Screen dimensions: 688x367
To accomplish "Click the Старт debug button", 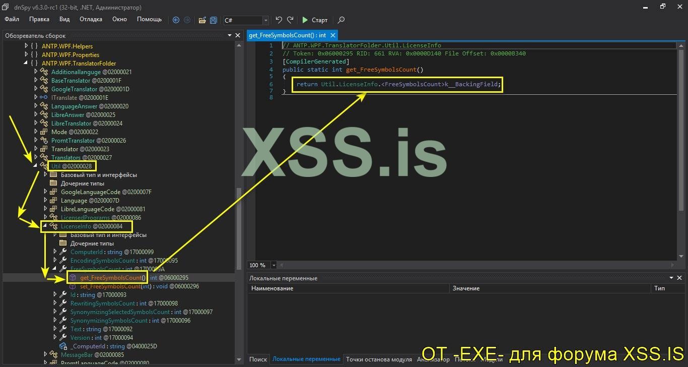I will tap(315, 20).
